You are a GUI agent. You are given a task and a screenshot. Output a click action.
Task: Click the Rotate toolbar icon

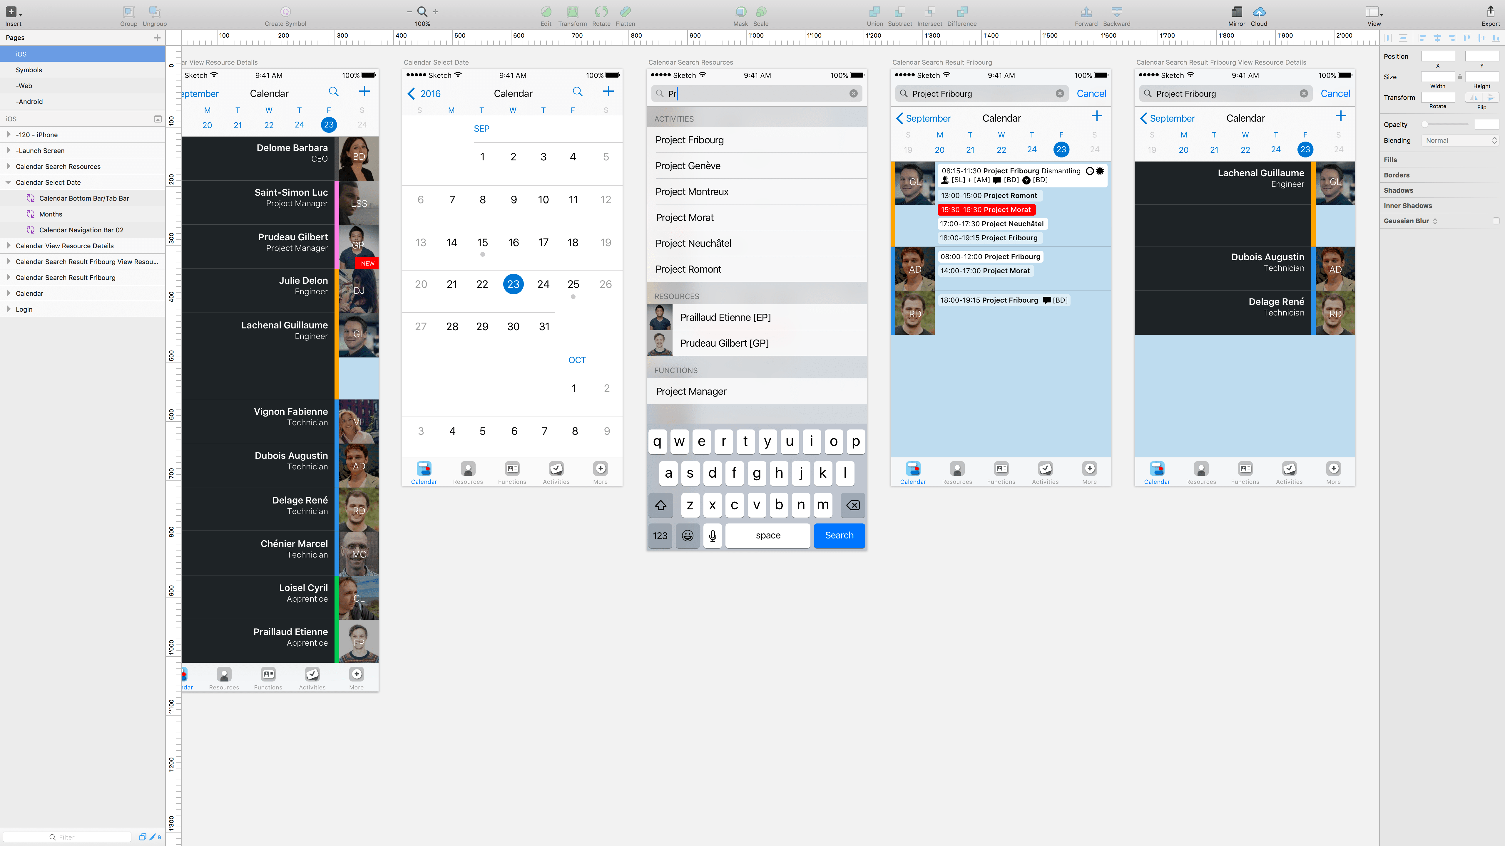pos(601,12)
